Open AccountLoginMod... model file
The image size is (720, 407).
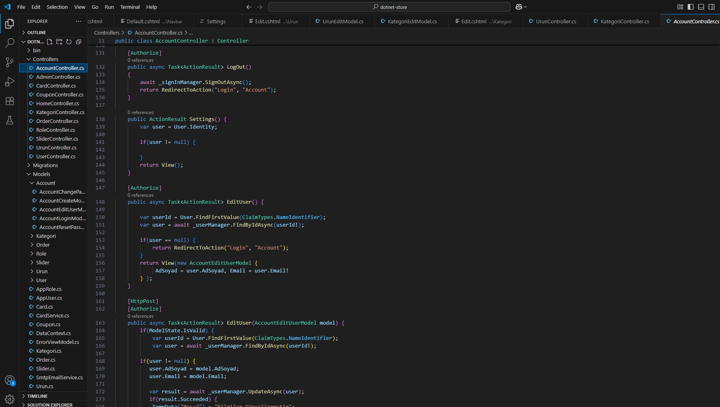click(x=53, y=218)
